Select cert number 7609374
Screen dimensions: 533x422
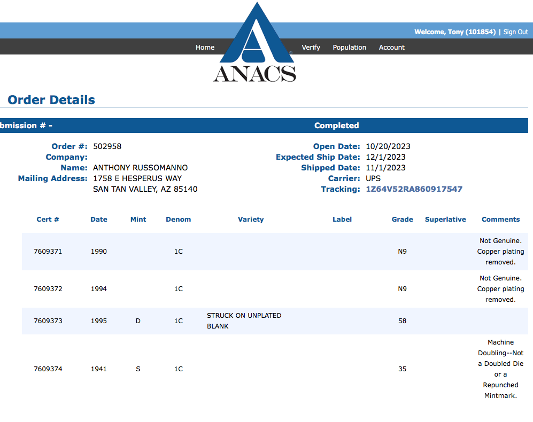(x=48, y=369)
